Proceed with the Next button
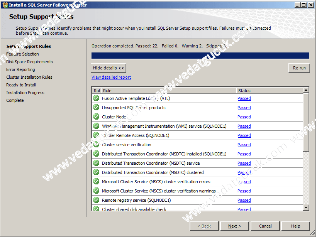The height and width of the screenshot is (238, 317). pos(234,226)
